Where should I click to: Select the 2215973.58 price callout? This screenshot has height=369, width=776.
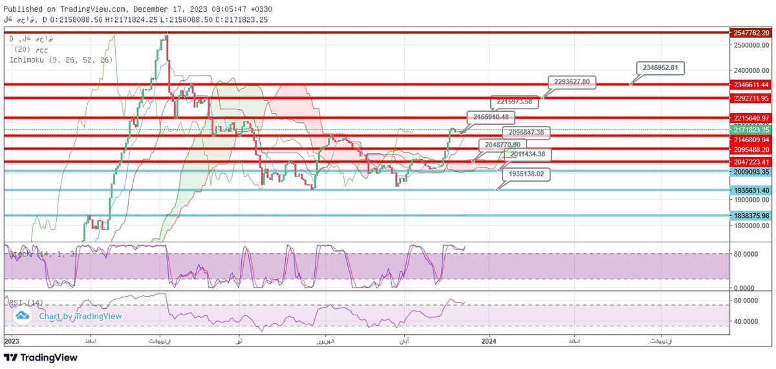[x=515, y=101]
